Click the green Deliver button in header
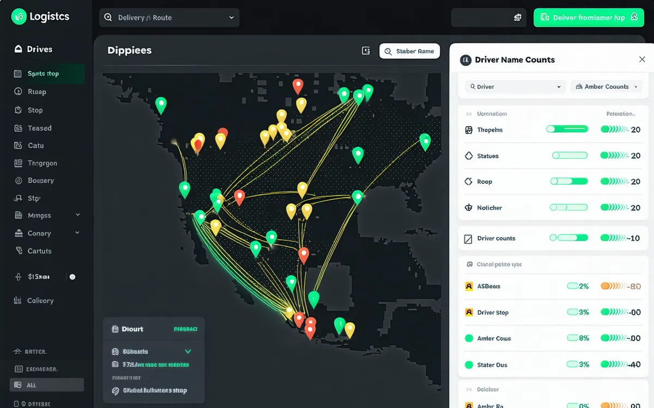 tap(589, 17)
